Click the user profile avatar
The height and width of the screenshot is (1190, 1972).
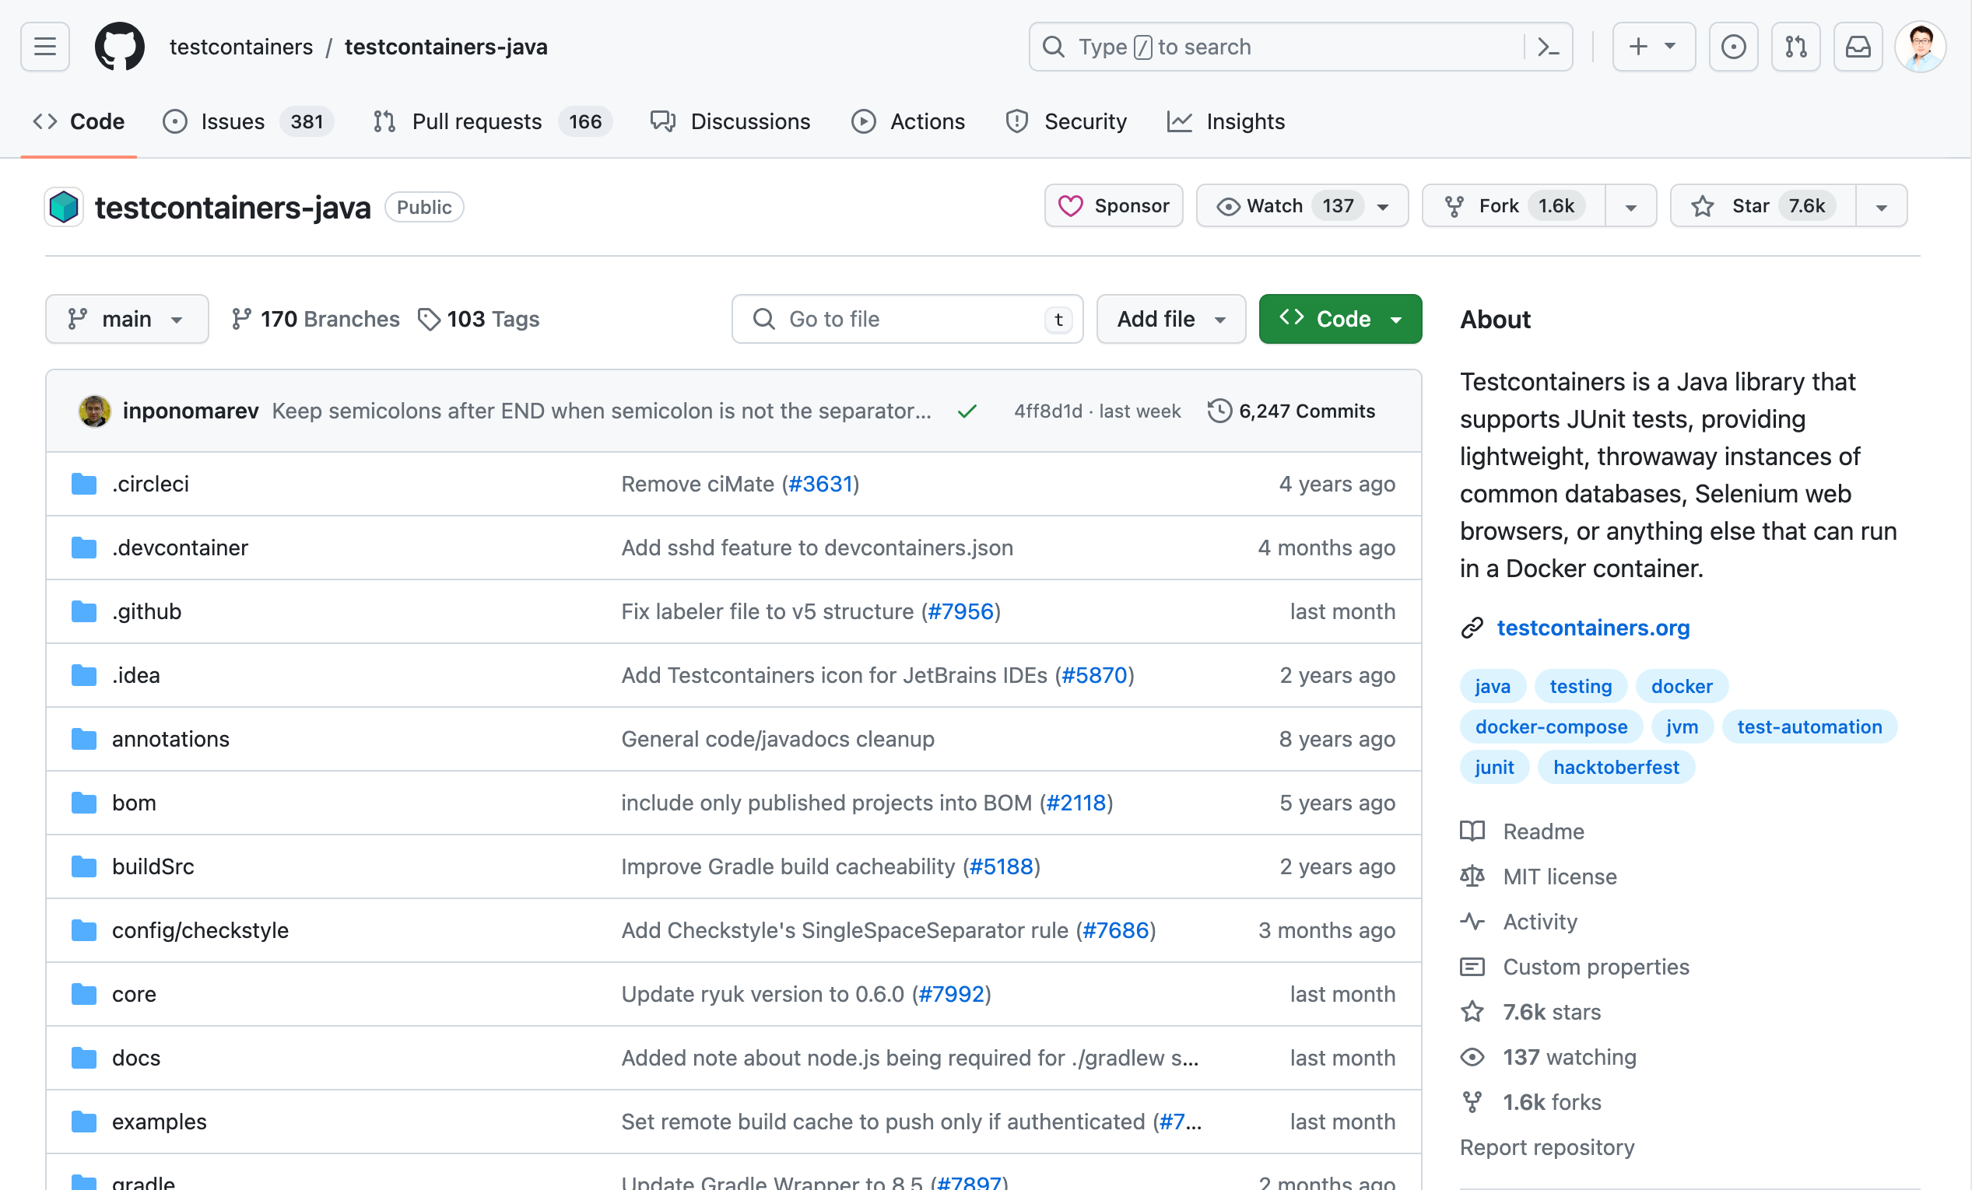pyautogui.click(x=1920, y=47)
